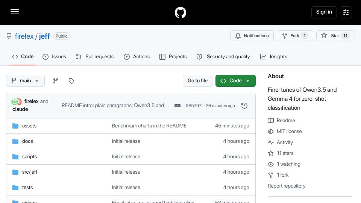Image resolution: width=361 pixels, height=203 pixels.
Task: Click the src/jeff folder icon
Action: pos(15,172)
